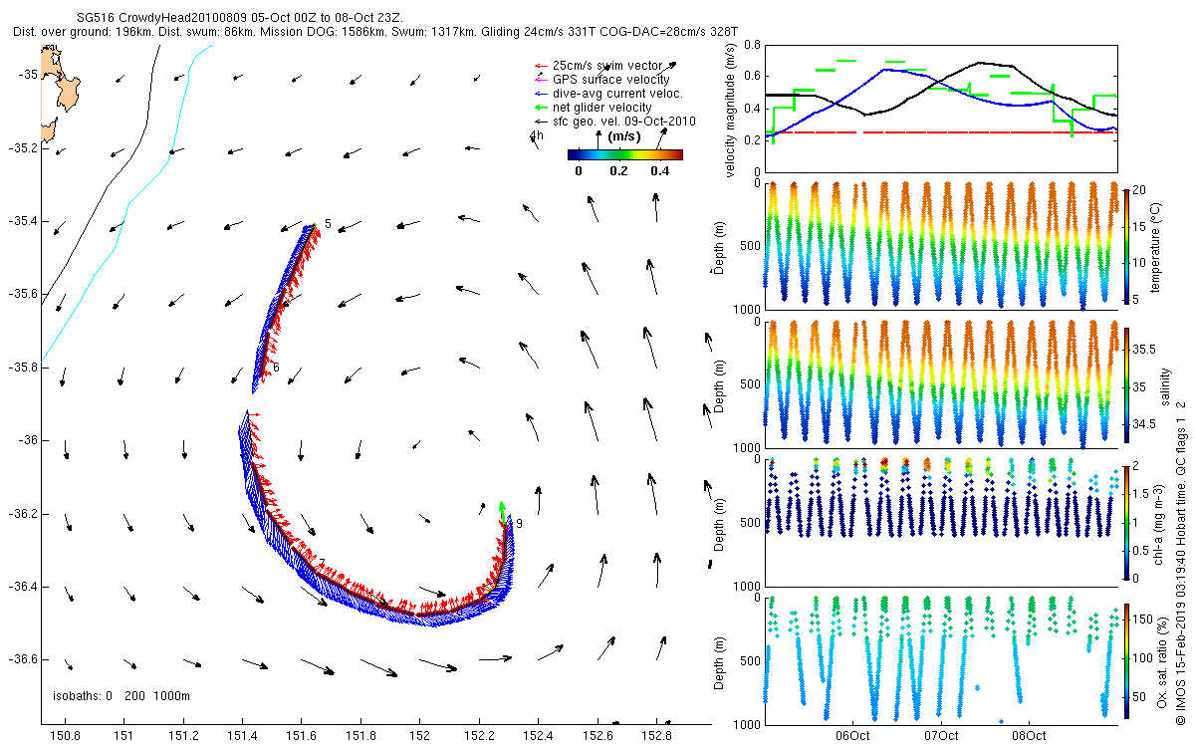This screenshot has height=747, width=1195.
Task: Select track day marker 6
Action: (x=276, y=368)
